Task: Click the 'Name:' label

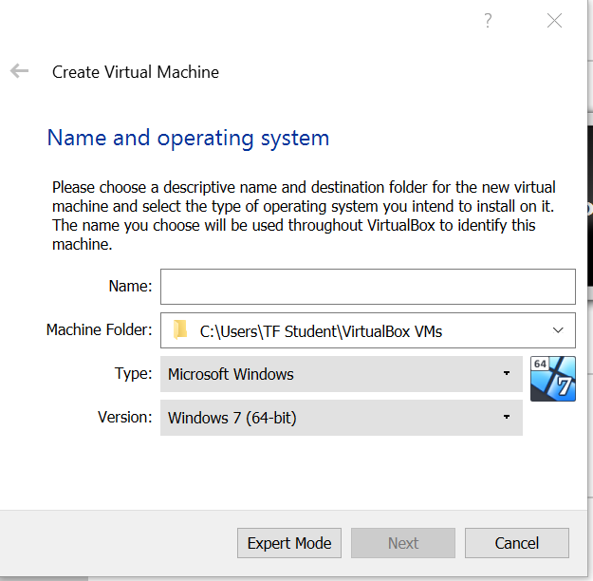Action: [131, 286]
